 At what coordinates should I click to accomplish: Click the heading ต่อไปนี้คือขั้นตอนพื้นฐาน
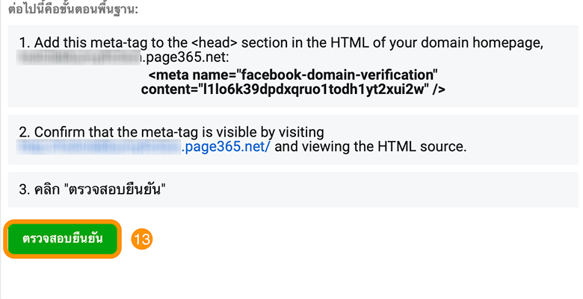tap(73, 8)
